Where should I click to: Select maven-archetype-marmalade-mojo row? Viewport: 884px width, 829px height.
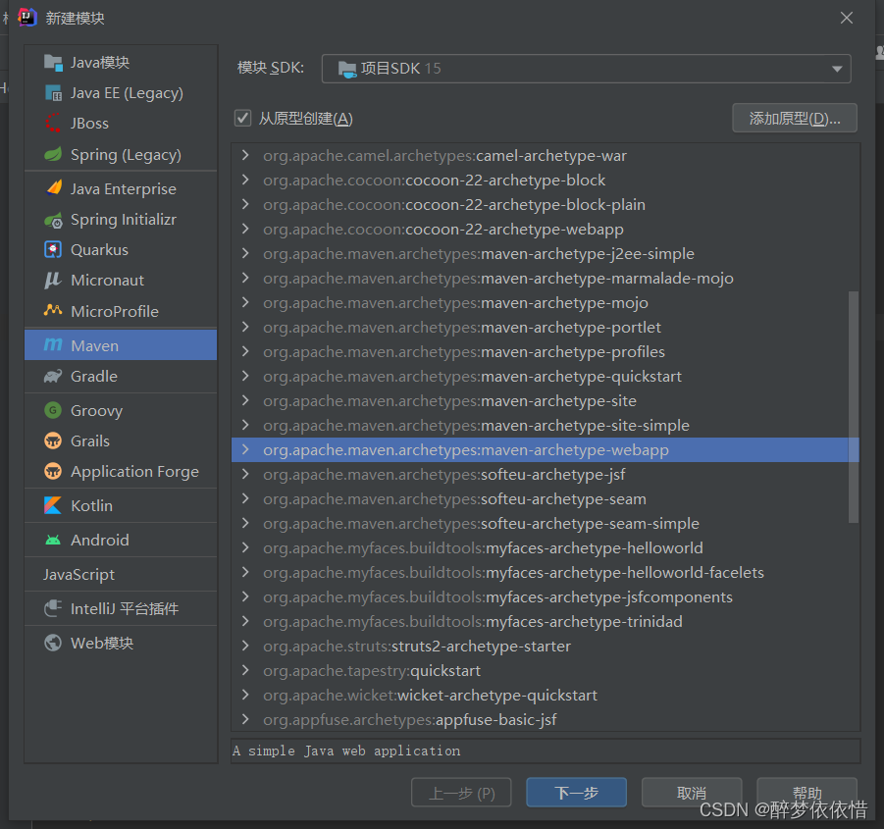coord(546,279)
